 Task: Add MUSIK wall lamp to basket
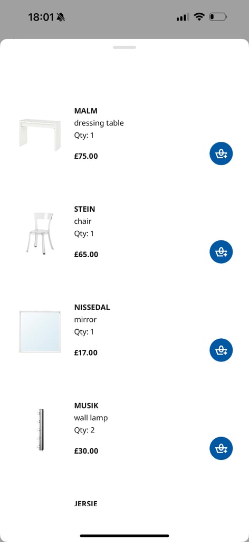(221, 448)
